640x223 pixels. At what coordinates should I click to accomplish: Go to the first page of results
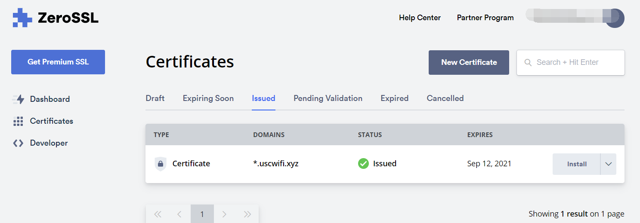tap(158, 214)
